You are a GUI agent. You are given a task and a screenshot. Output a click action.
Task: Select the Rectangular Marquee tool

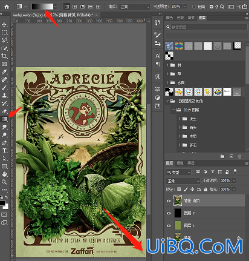(x=4, y=33)
